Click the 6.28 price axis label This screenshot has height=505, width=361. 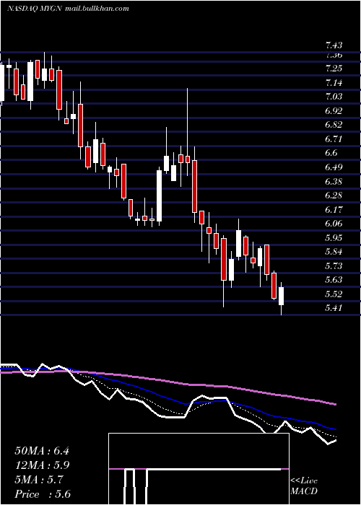(x=334, y=196)
